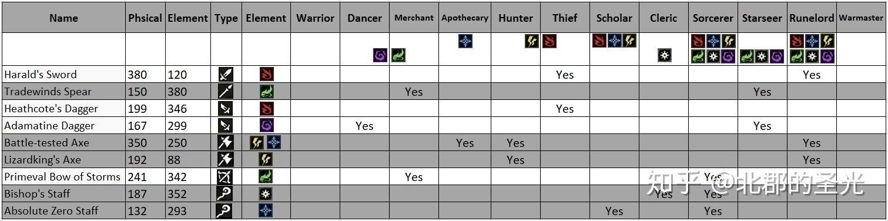Select the dark element icon for Adamatine Dagger
The height and width of the screenshot is (221, 888).
click(266, 125)
